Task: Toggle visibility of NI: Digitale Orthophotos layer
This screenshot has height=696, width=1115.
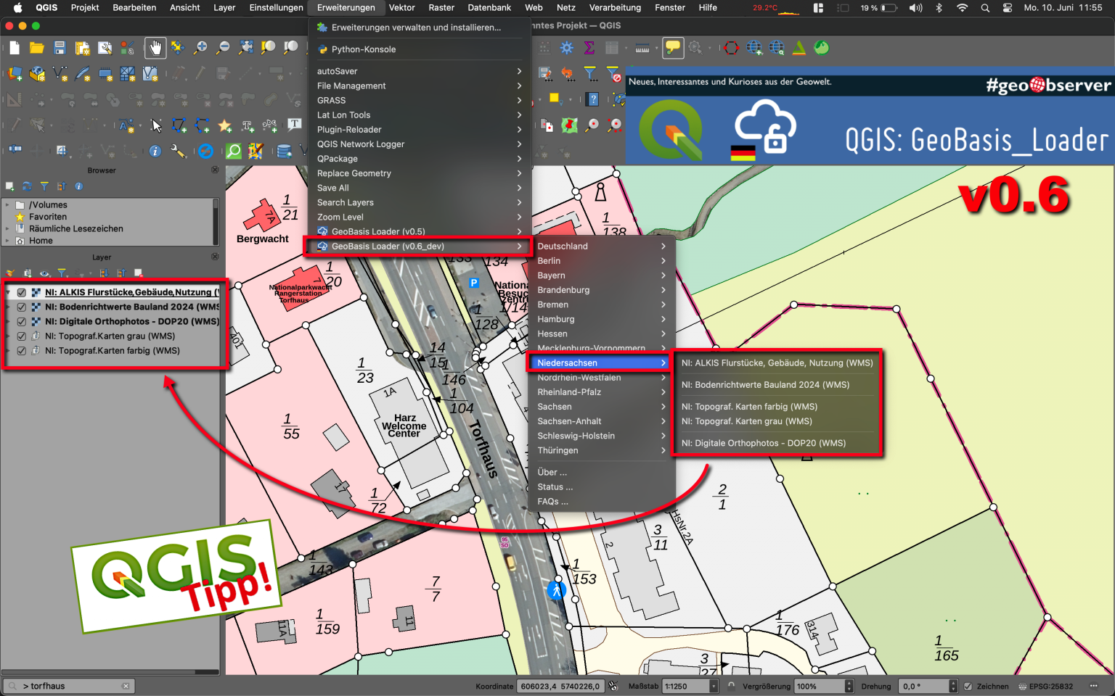Action: coord(21,321)
